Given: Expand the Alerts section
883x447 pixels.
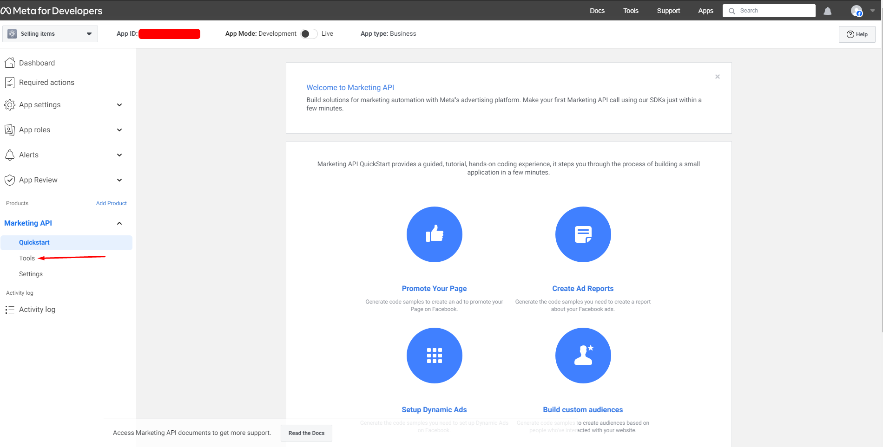Looking at the screenshot, I should (119, 155).
